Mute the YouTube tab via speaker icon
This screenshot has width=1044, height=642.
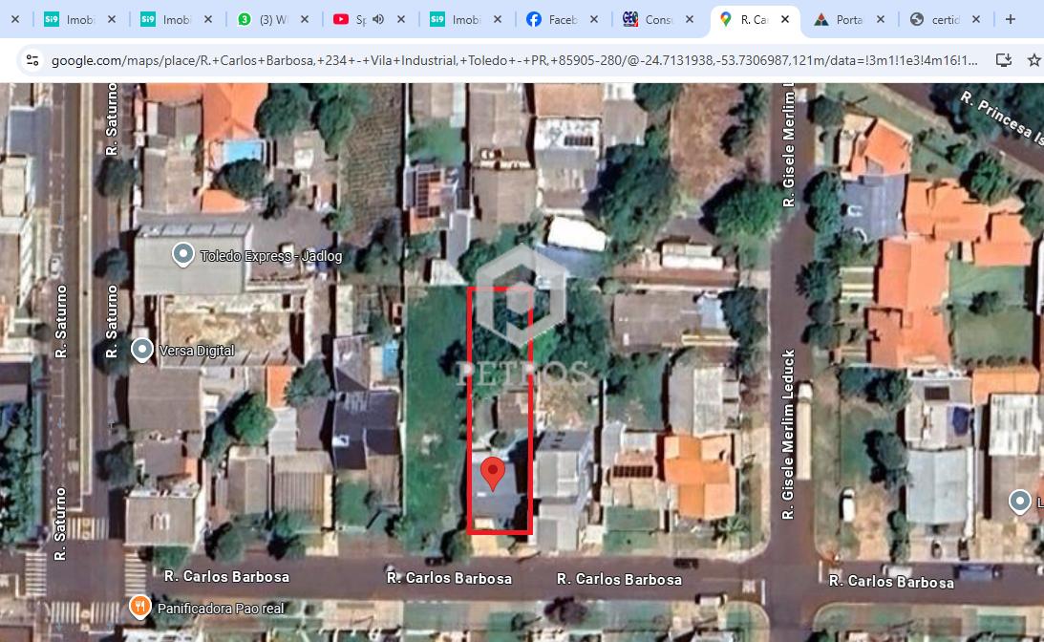click(378, 19)
